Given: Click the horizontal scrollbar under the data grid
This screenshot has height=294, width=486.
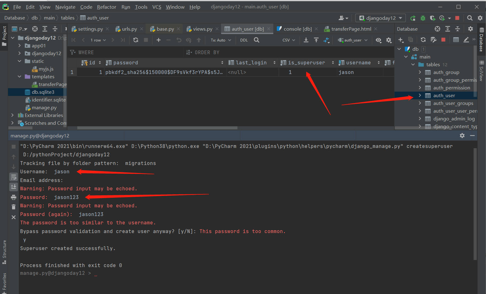Looking at the screenshot, I should click(157, 128).
